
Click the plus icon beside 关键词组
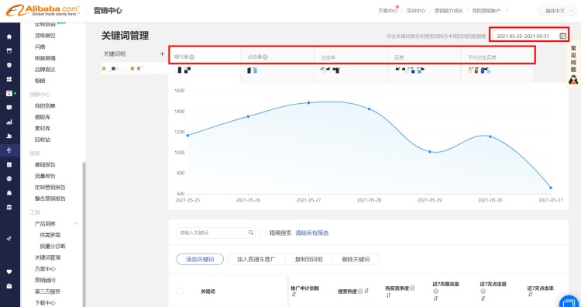click(162, 53)
